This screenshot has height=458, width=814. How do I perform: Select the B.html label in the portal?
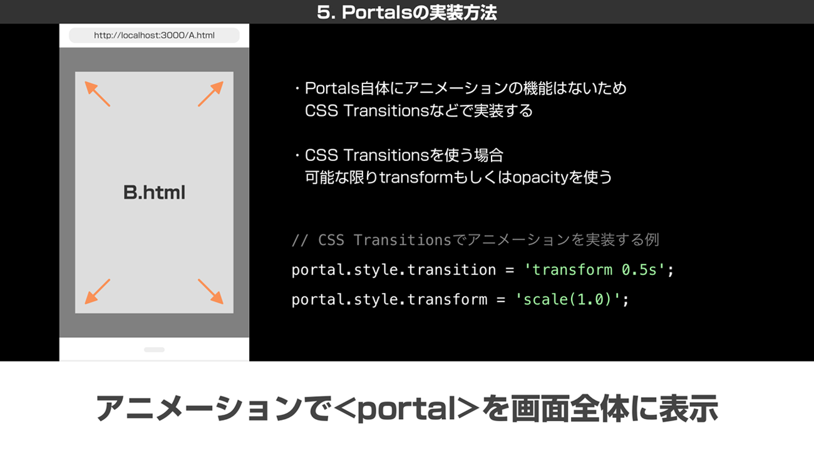click(x=154, y=192)
